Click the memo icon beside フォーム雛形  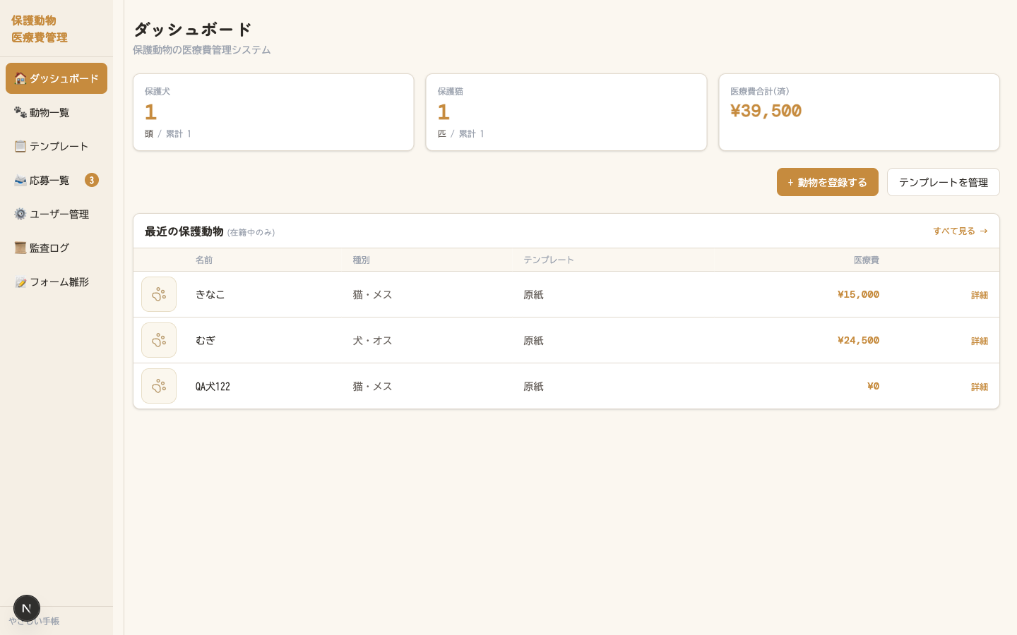(x=20, y=282)
